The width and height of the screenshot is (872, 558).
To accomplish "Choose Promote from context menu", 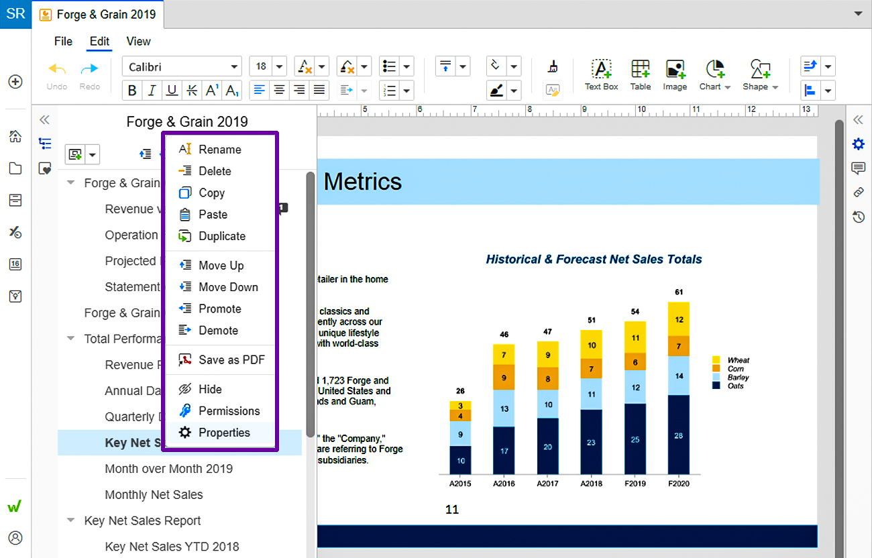I will 220,309.
